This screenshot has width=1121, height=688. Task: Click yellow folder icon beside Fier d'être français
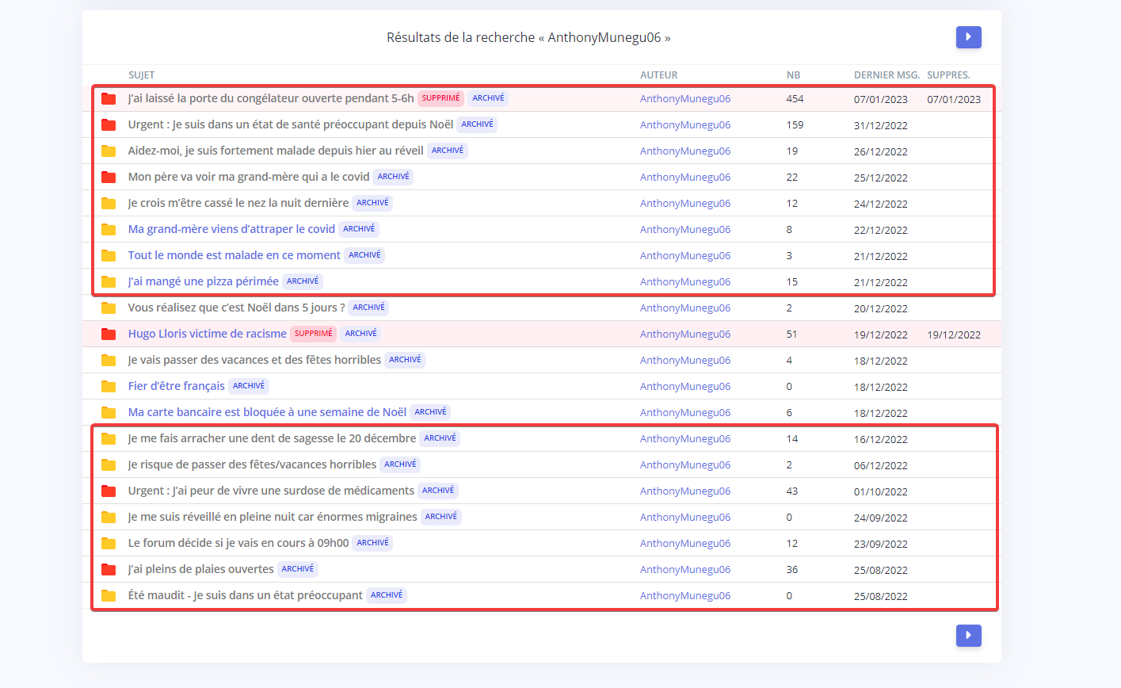coord(109,387)
